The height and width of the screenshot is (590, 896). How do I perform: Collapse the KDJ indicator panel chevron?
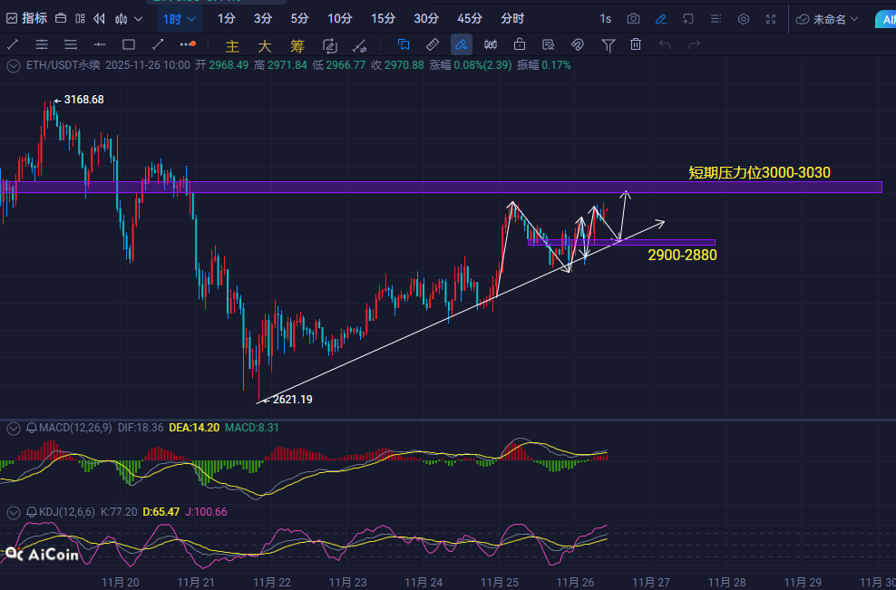13,512
